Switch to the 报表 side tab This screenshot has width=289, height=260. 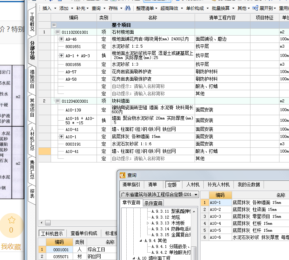[x=32, y=194]
